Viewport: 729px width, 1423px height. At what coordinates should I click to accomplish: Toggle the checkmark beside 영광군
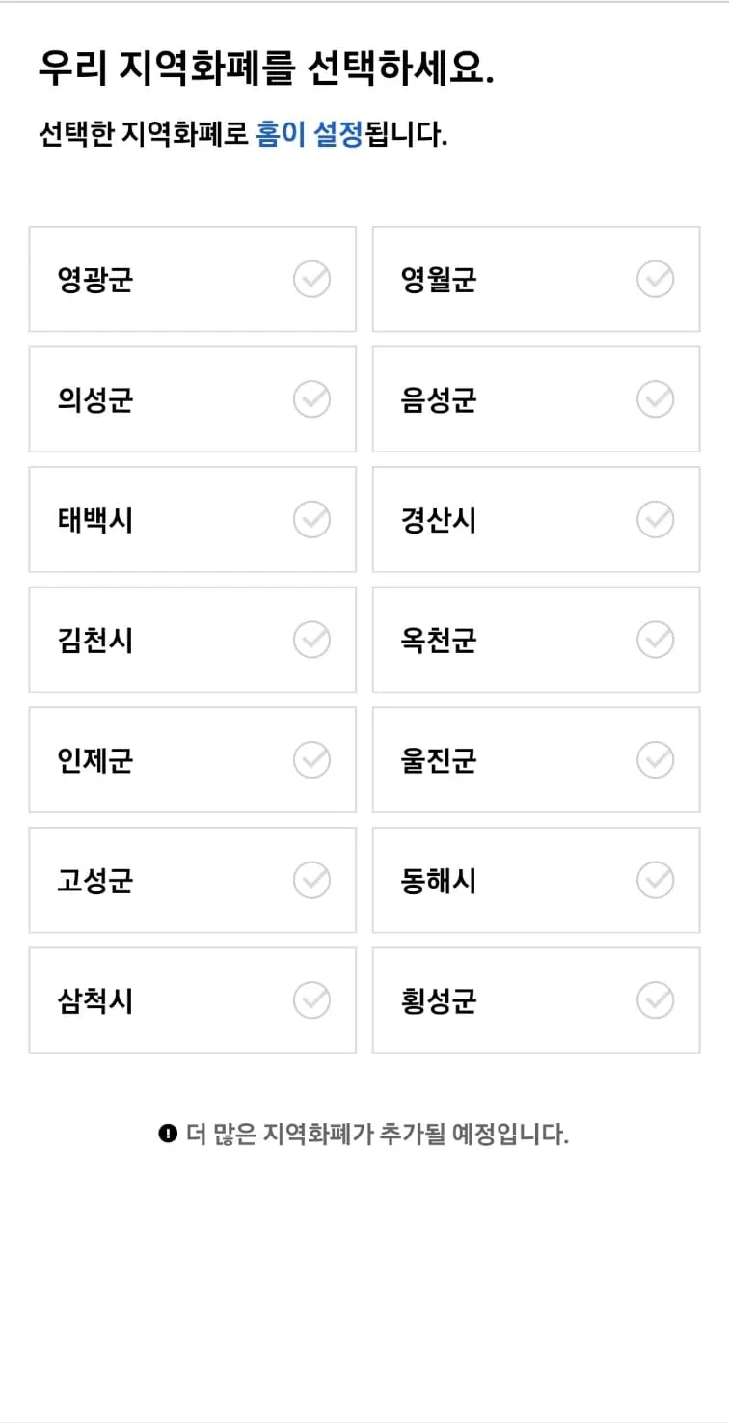click(310, 278)
